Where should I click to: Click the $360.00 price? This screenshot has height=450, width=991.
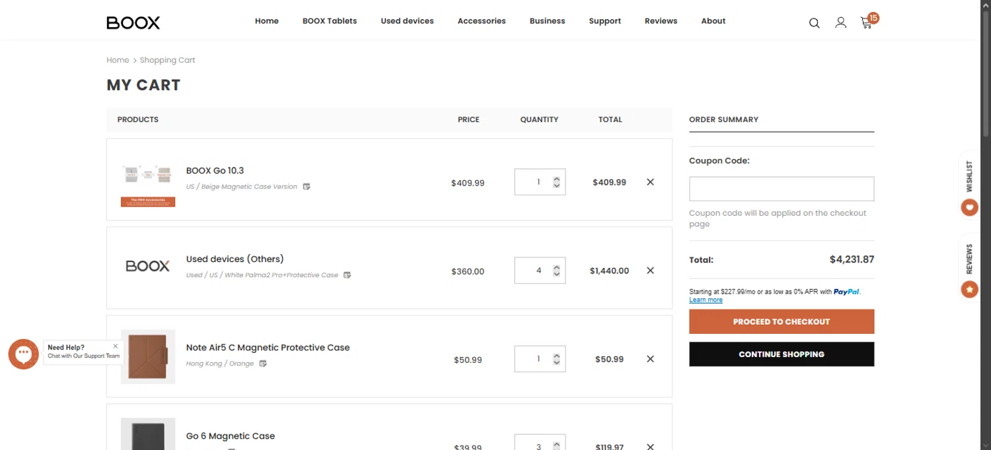[x=468, y=271]
